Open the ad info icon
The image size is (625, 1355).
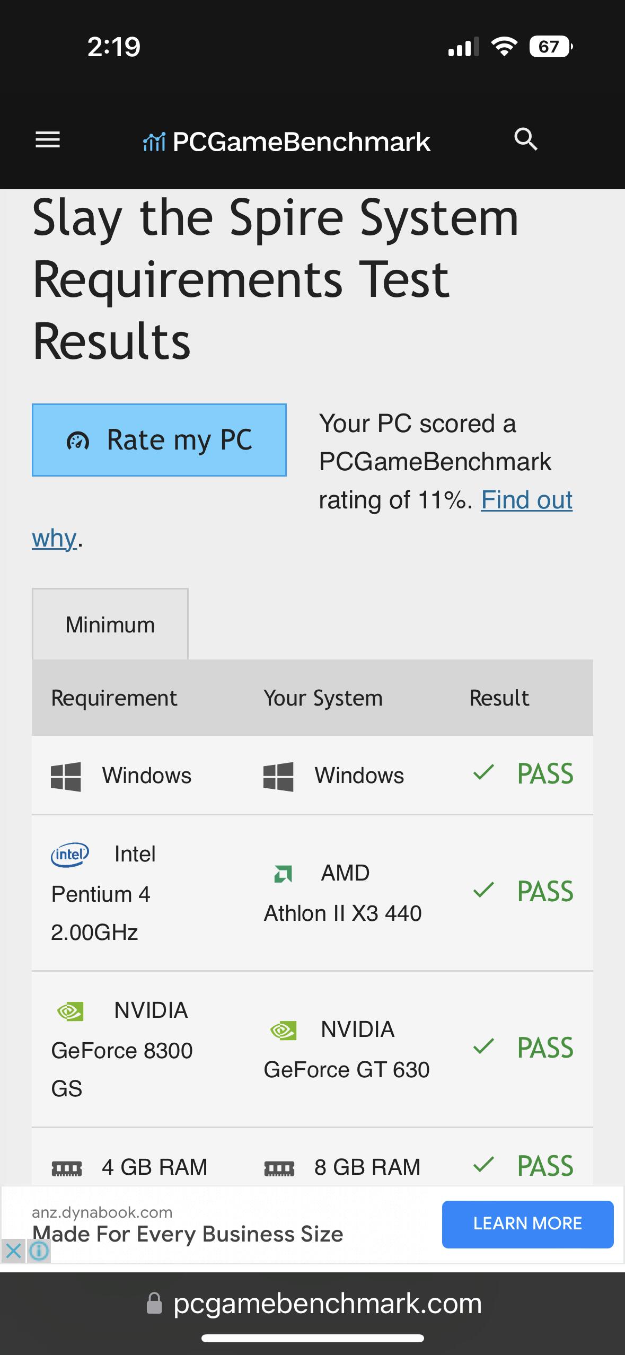click(x=39, y=1251)
